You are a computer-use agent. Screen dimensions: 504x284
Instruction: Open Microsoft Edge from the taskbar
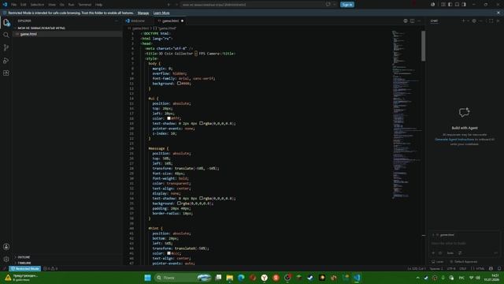coord(241,278)
